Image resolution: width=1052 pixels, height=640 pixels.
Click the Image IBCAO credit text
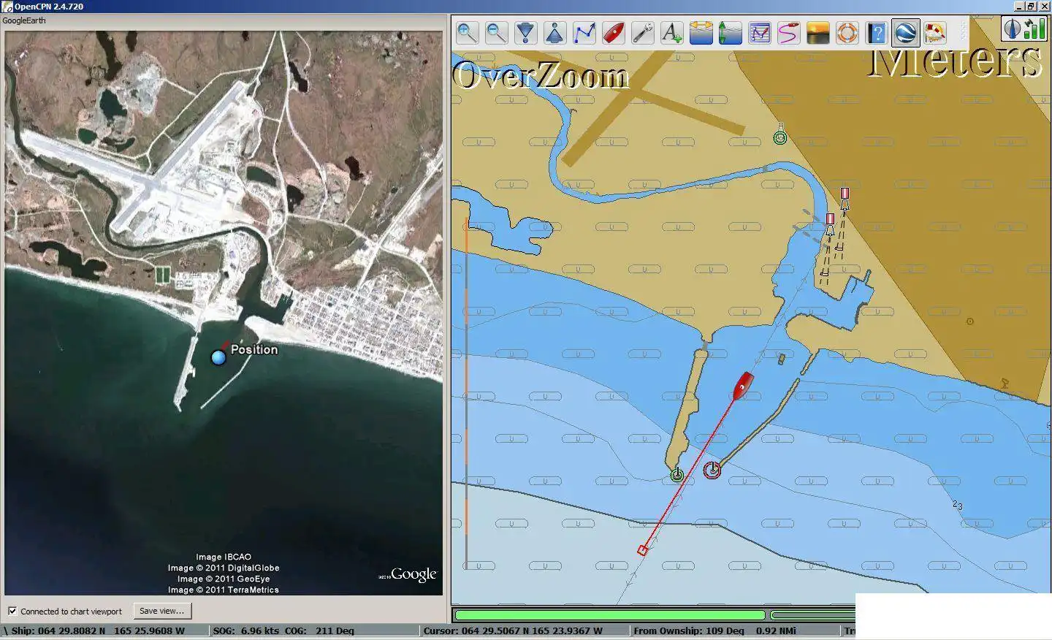(x=224, y=557)
